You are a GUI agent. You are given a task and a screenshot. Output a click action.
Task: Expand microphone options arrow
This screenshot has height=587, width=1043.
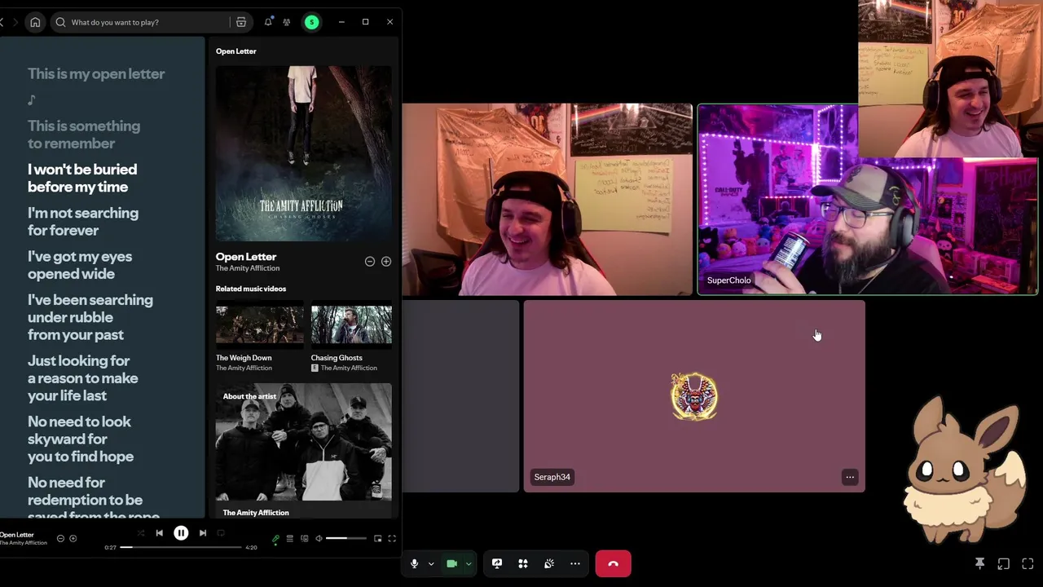[431, 563]
